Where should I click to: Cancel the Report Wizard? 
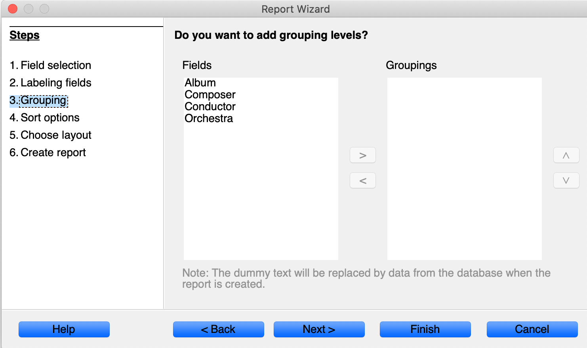pyautogui.click(x=532, y=329)
